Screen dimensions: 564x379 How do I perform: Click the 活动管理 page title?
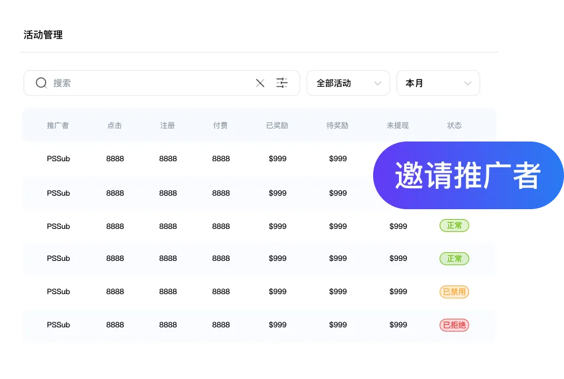pyautogui.click(x=42, y=34)
